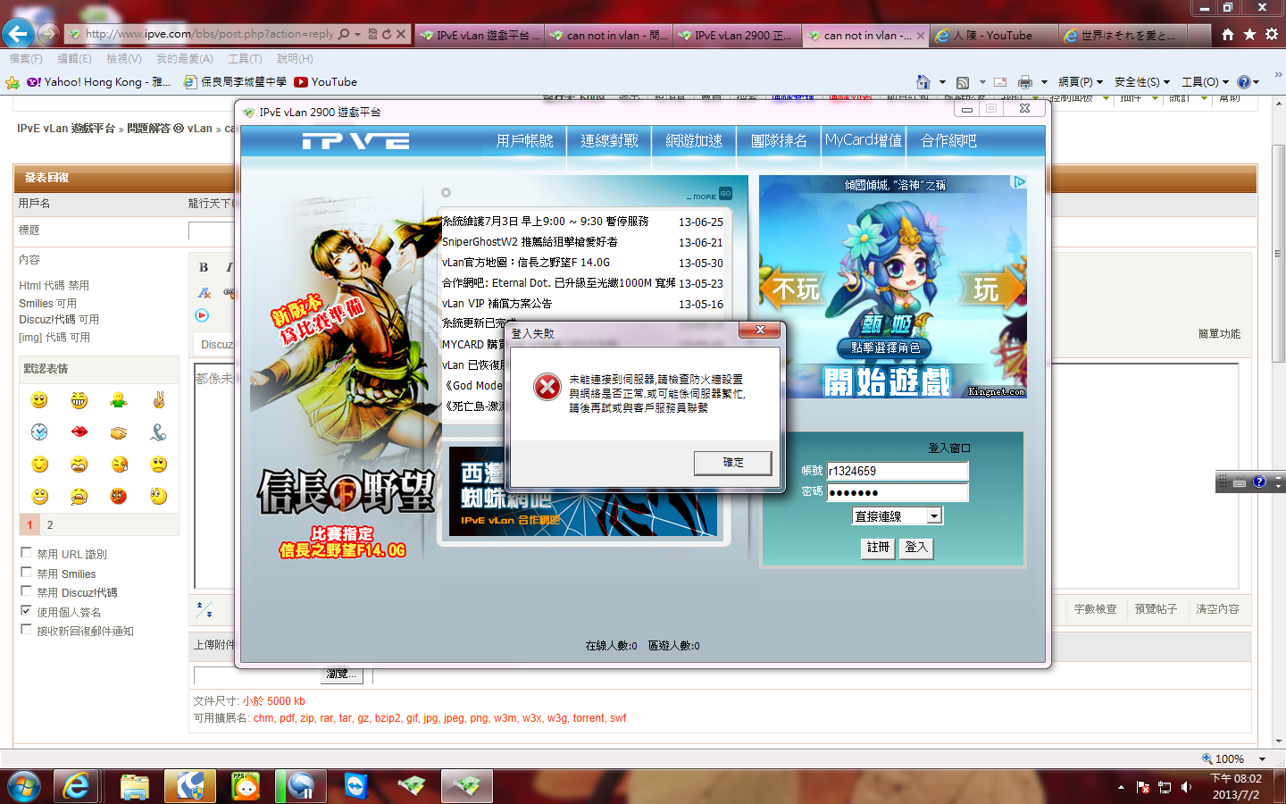Tick the 禁用 Smilies checkbox
Screen dimensions: 1286x804
26,573
